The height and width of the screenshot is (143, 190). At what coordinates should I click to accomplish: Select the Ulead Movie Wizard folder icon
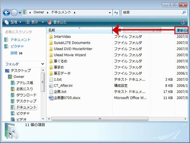coord(51,55)
